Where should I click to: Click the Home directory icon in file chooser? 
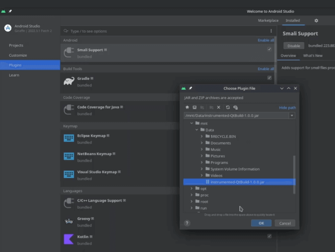(187, 107)
